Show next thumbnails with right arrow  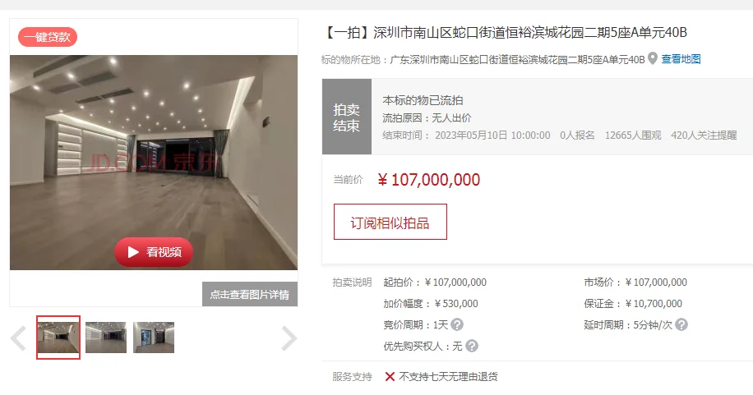coord(289,338)
